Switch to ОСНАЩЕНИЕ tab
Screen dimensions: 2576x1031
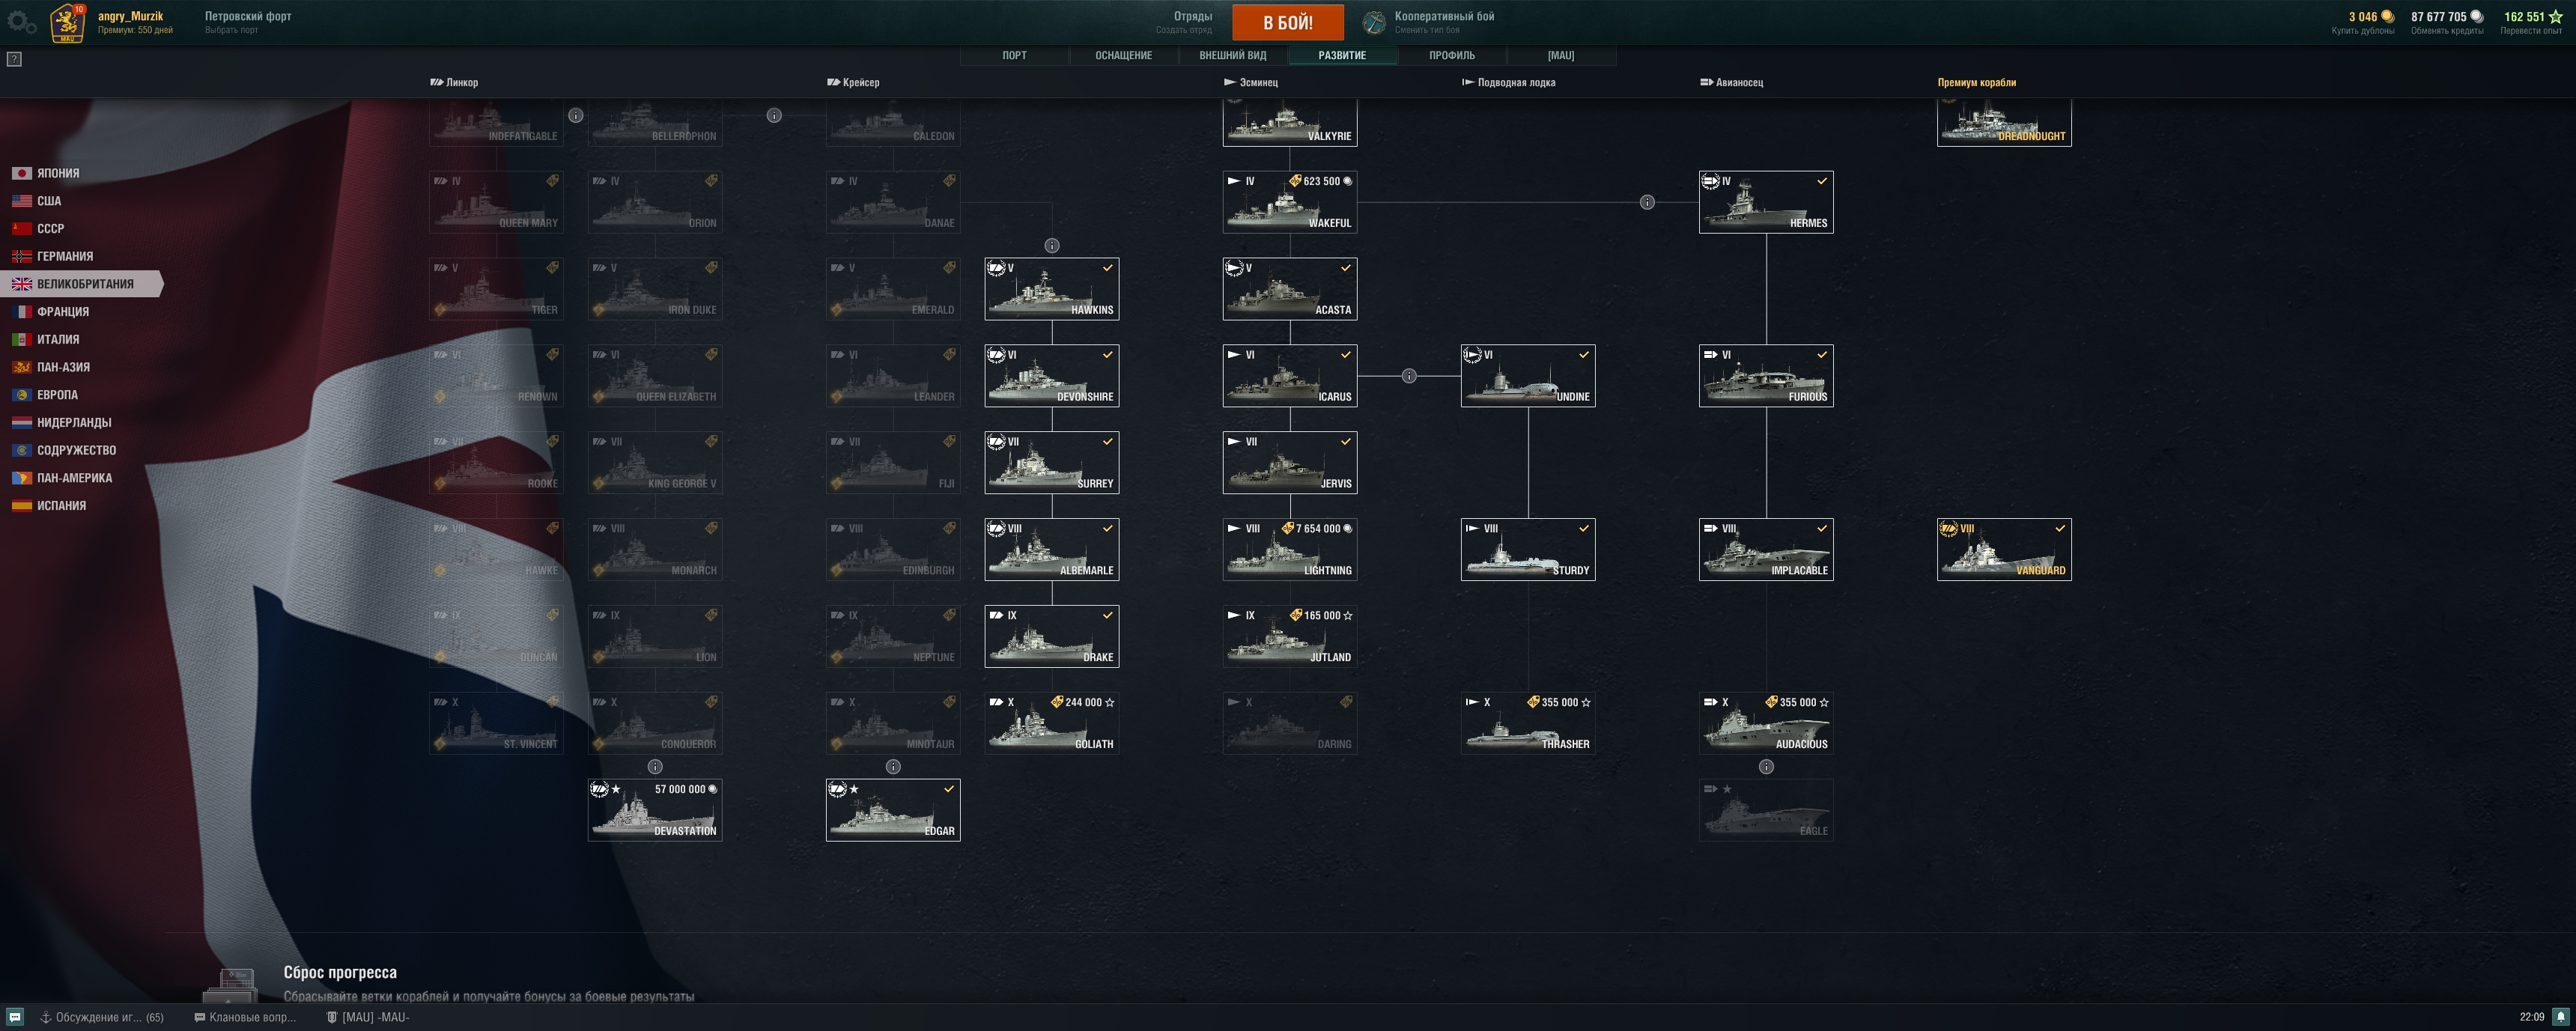pyautogui.click(x=1123, y=56)
